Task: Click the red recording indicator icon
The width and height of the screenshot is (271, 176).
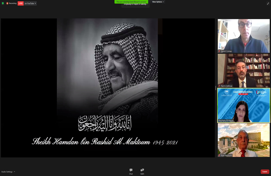Action: [7, 3]
